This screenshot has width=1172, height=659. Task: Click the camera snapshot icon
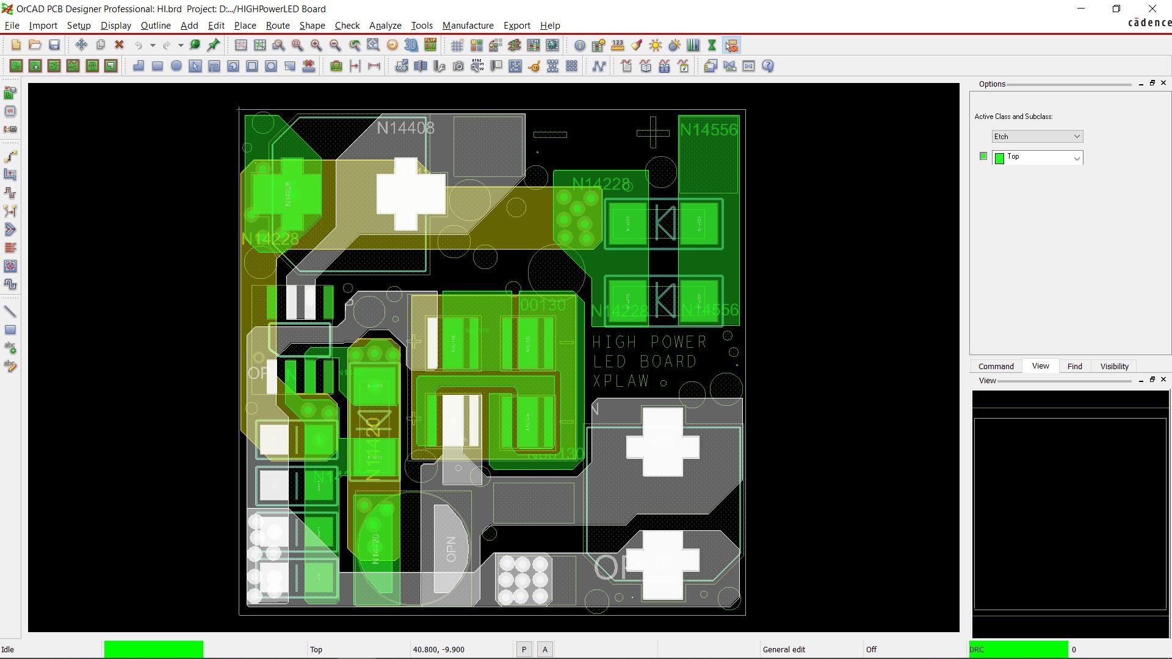coord(458,66)
